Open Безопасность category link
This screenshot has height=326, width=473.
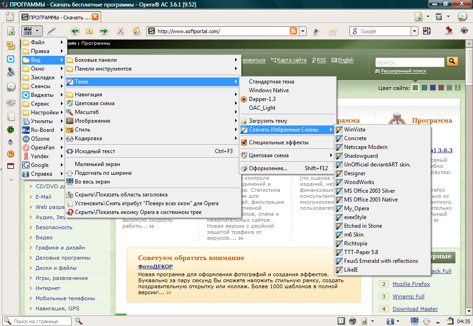[54, 227]
